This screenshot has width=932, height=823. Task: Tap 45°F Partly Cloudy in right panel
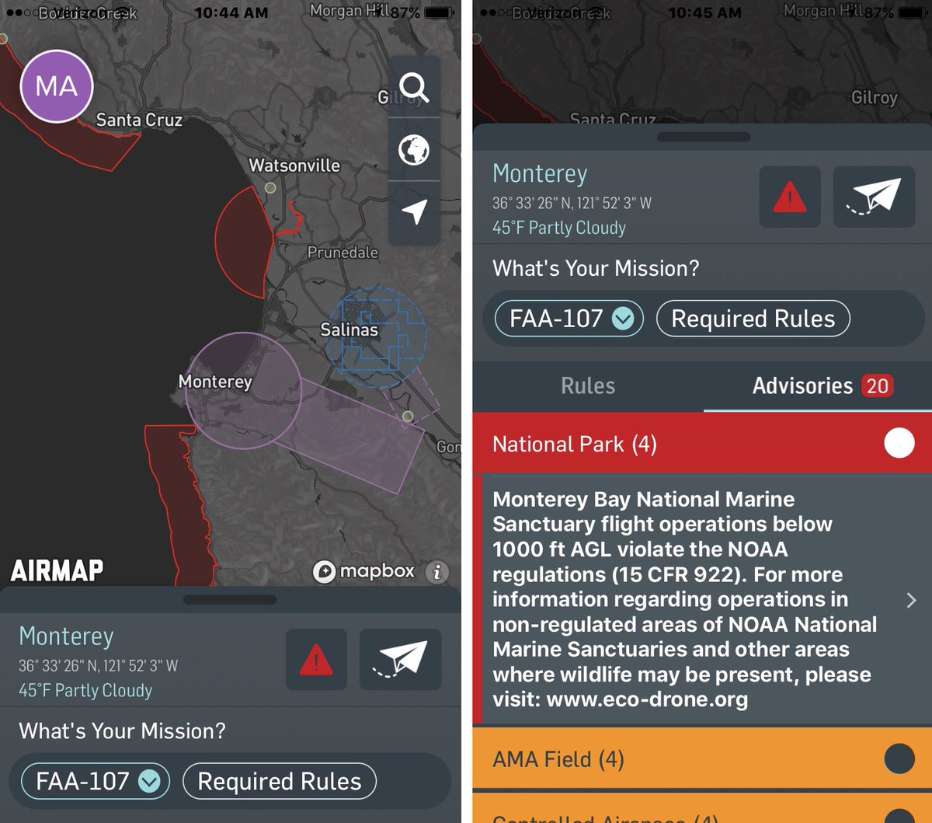(559, 228)
